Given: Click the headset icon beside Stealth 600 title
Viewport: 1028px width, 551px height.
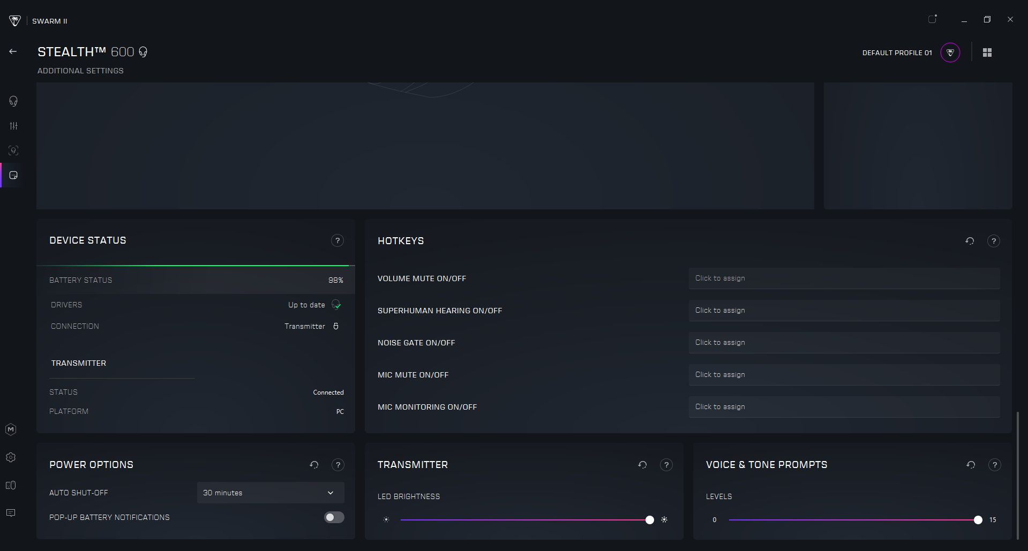Looking at the screenshot, I should tap(143, 52).
